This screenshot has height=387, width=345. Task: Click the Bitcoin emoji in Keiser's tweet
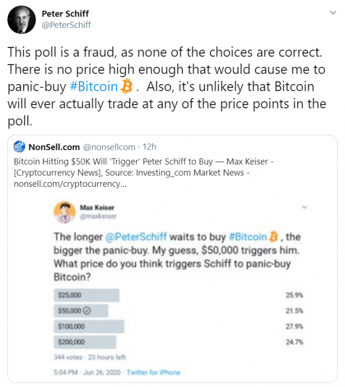click(x=273, y=237)
